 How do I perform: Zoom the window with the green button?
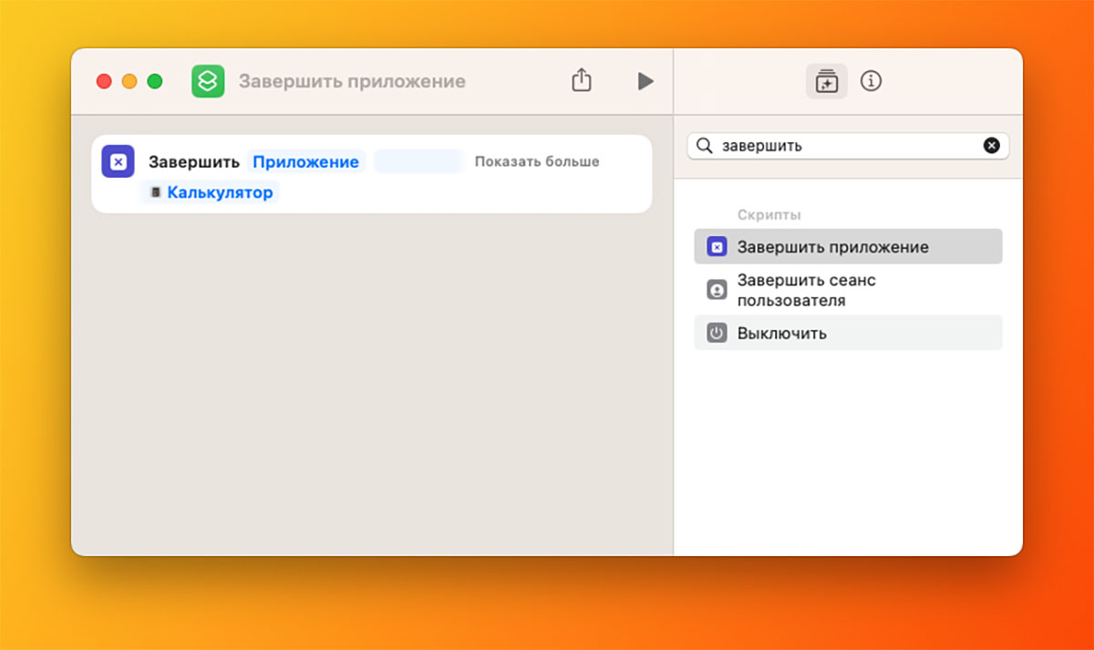tap(155, 81)
